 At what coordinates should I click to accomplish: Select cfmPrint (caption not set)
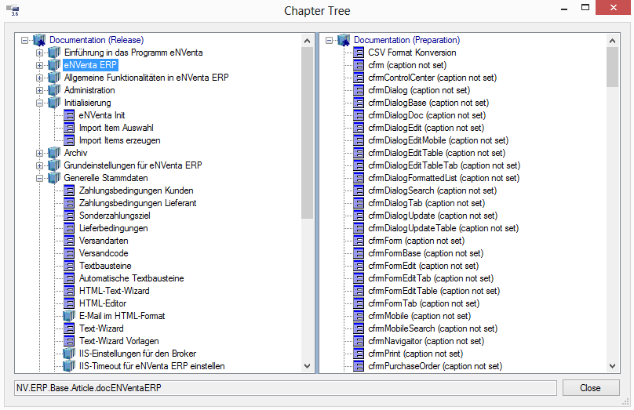[416, 353]
